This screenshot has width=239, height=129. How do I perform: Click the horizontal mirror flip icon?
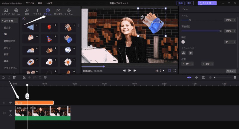coord(184,53)
